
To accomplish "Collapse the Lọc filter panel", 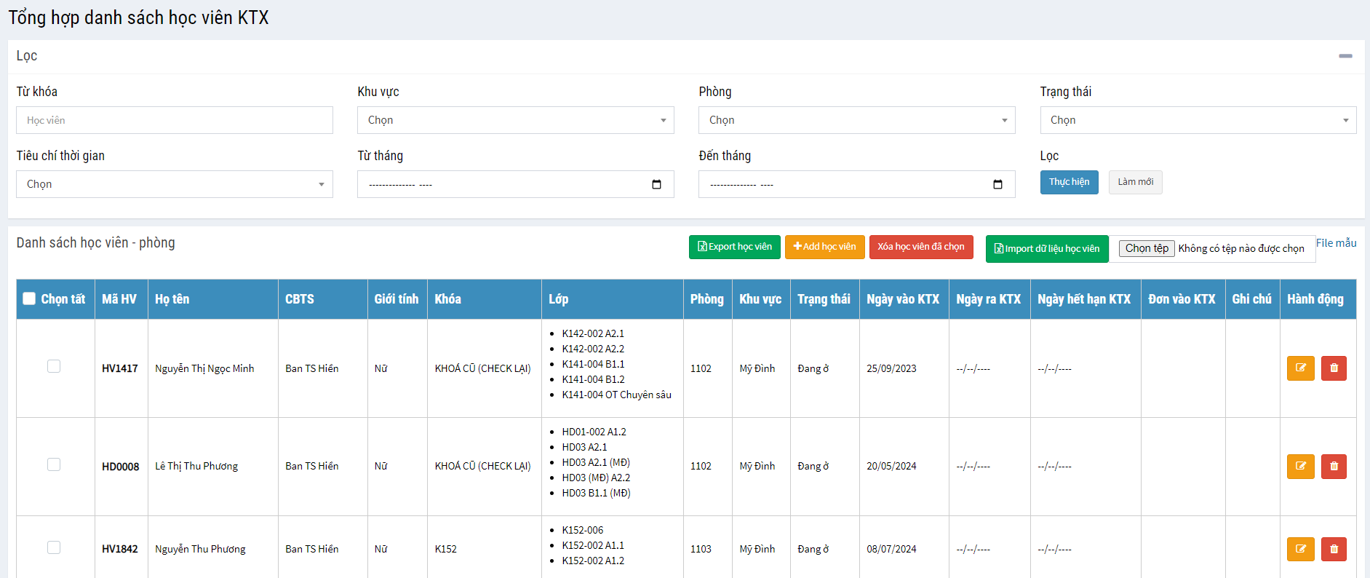I will (1345, 56).
